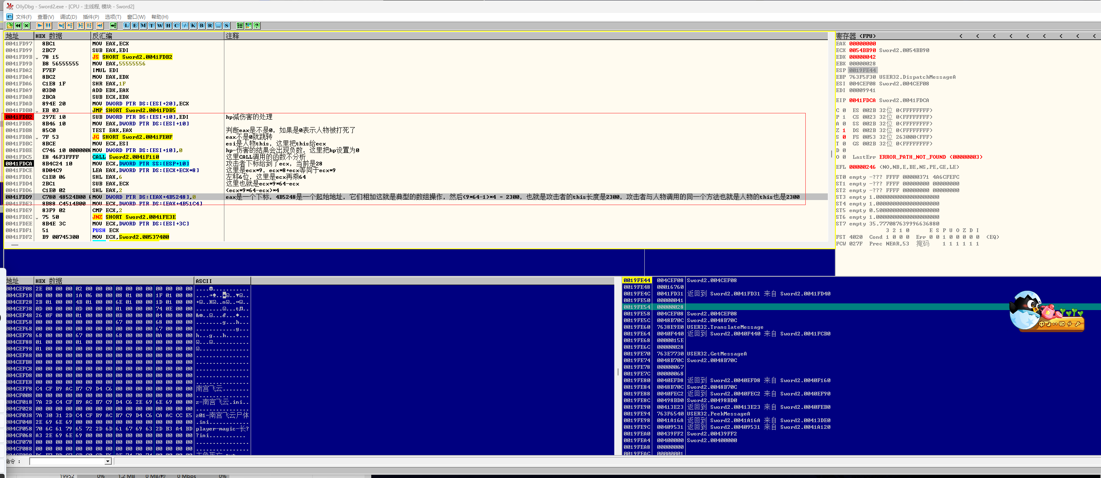
Task: Open the 查看(V) view menu
Action: click(46, 17)
